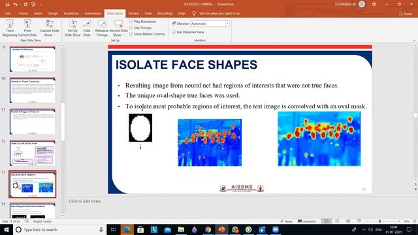Toggle Play Narrations checkbox

click(131, 22)
